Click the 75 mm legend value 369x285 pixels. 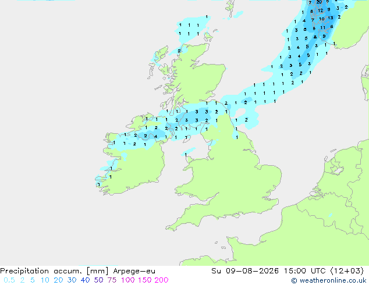(112, 280)
